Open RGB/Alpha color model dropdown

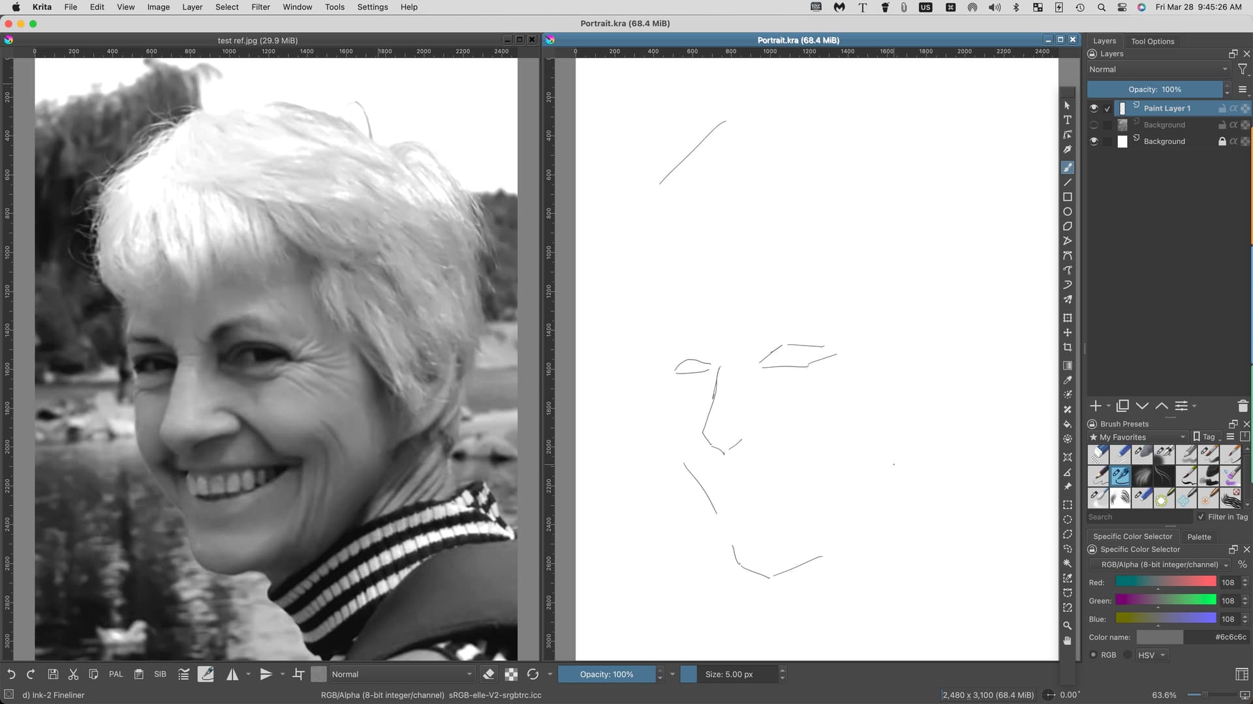1159,565
